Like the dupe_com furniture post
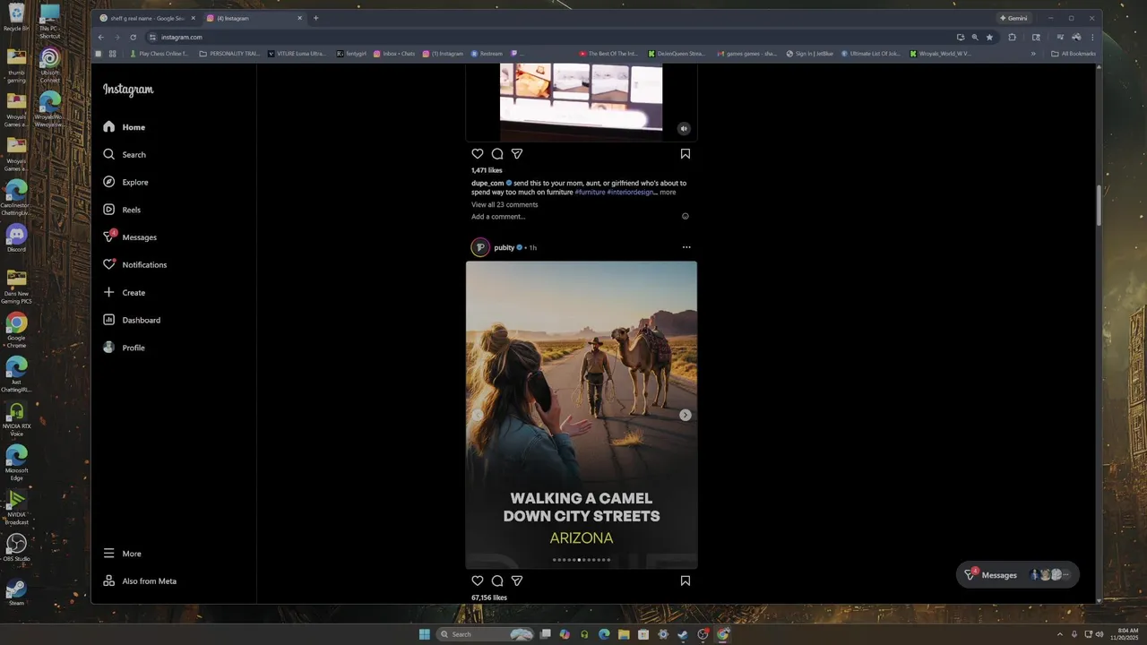The image size is (1147, 645). 478,154
